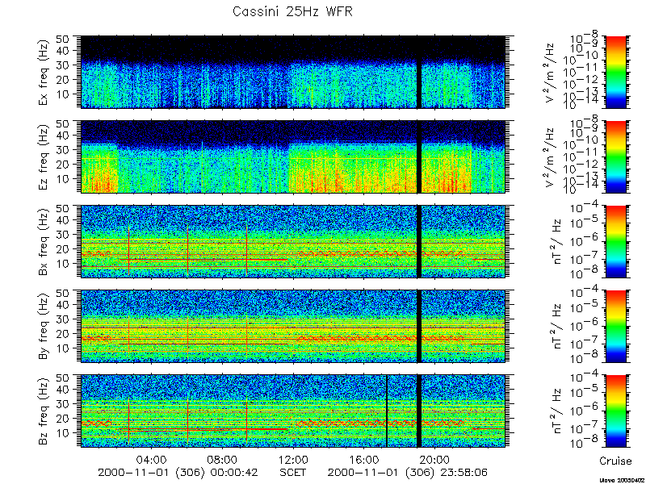Select start timestamp "2000-11-01 (306) 00:00:42"
Screen dimensions: 646x484
[178, 472]
